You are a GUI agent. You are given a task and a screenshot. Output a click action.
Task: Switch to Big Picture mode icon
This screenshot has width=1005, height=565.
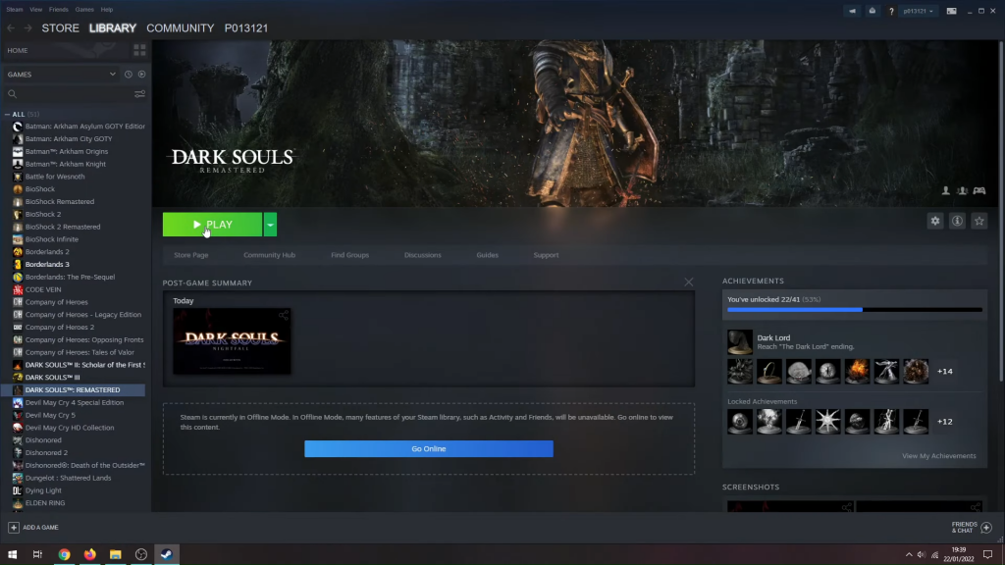951,11
